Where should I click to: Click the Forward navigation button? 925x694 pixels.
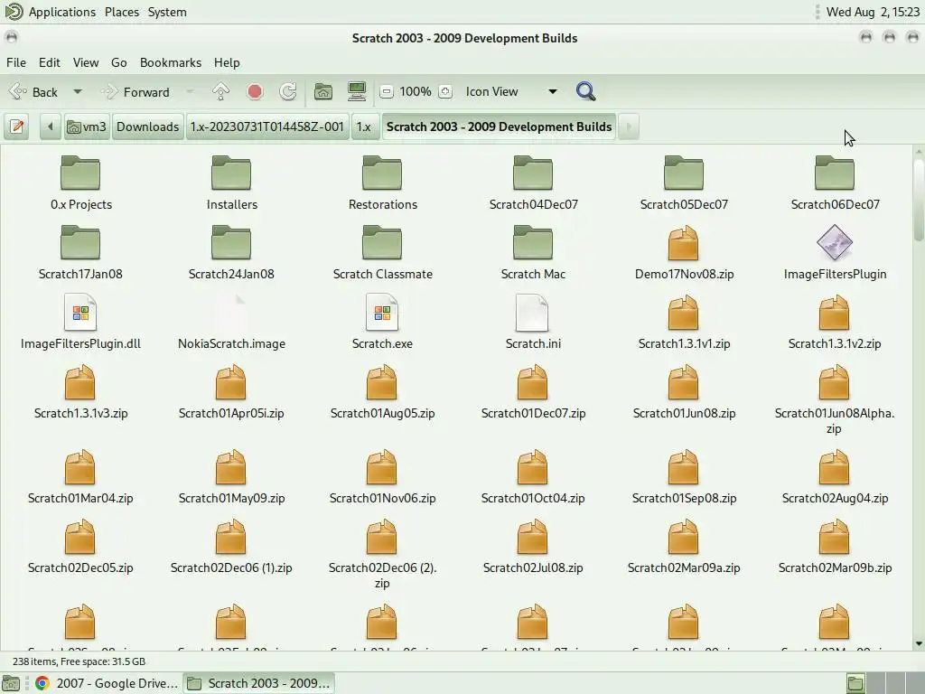coord(135,92)
